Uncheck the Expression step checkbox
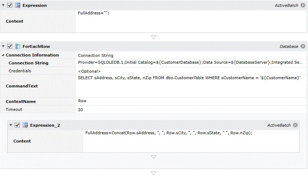This screenshot has width=308, height=176. coord(10,6)
